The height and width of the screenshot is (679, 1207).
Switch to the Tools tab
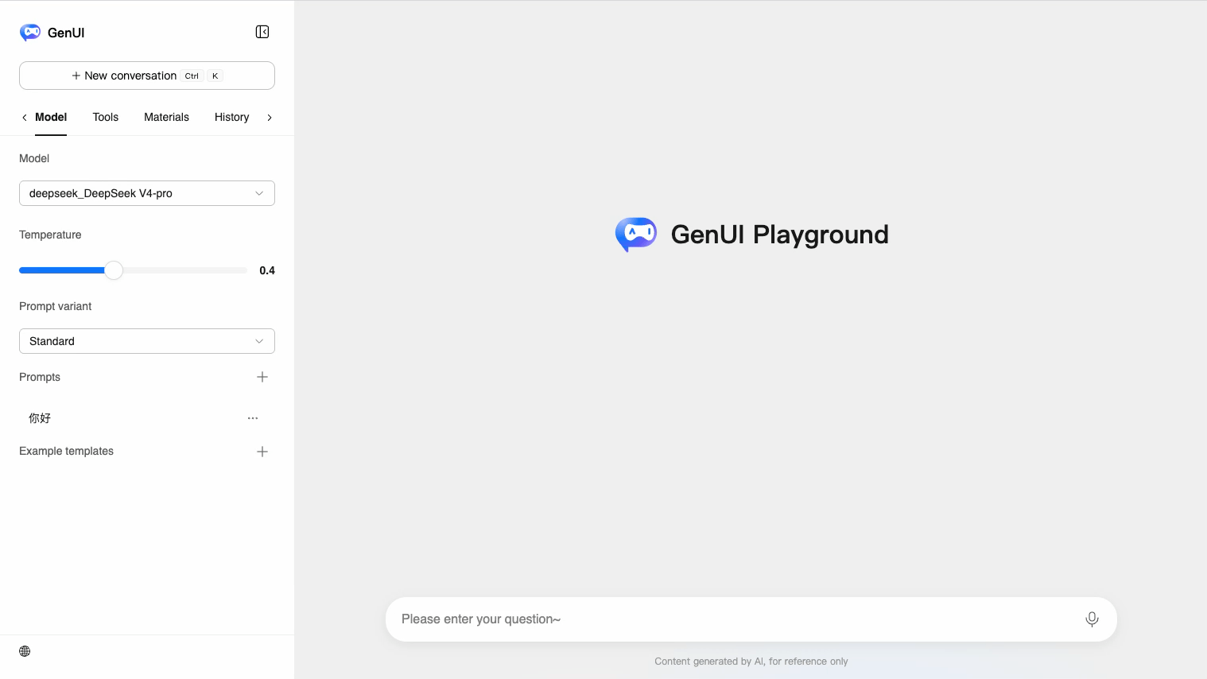[x=105, y=117]
